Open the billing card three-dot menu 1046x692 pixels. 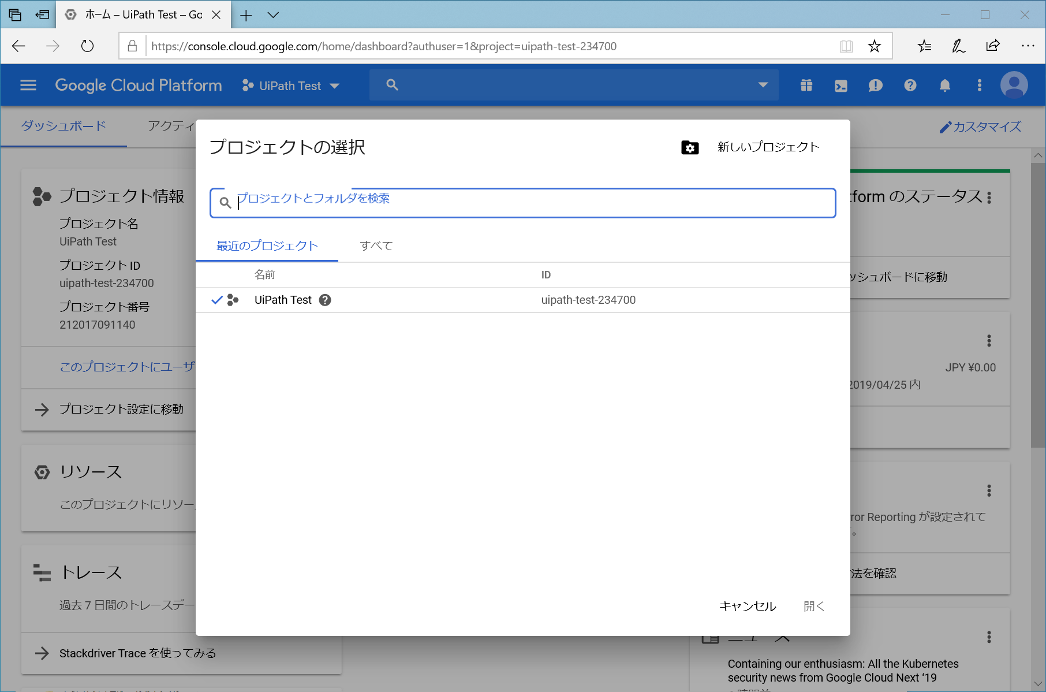(x=989, y=341)
